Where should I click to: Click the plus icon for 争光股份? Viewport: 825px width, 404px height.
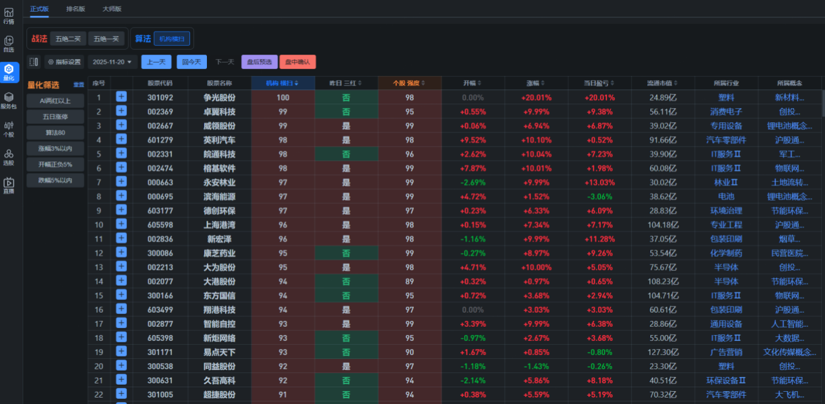(x=121, y=97)
